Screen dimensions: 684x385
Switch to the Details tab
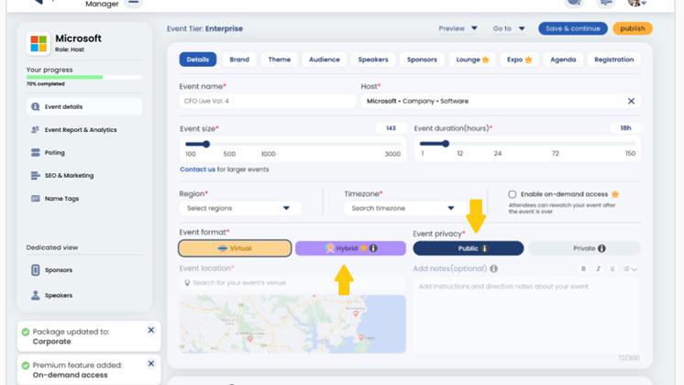(x=198, y=60)
